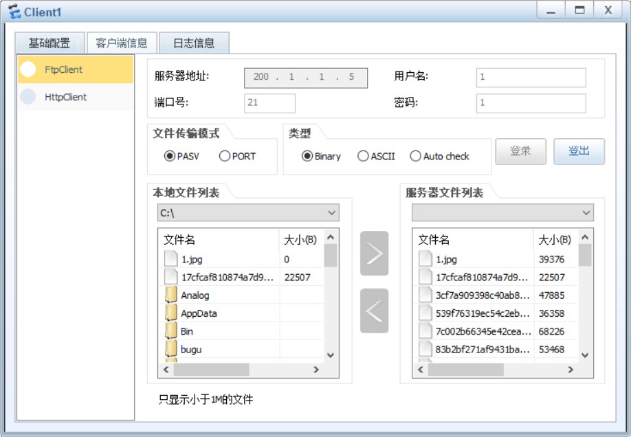Switch to the 日志信息 tab
This screenshot has height=437, width=631.
click(194, 43)
